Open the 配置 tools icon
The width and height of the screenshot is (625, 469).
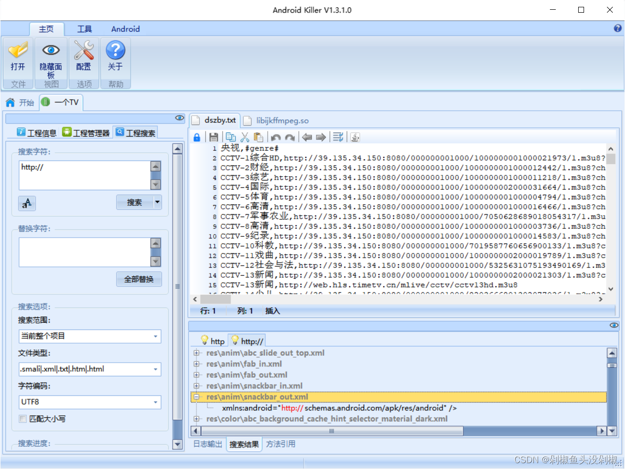coord(84,50)
